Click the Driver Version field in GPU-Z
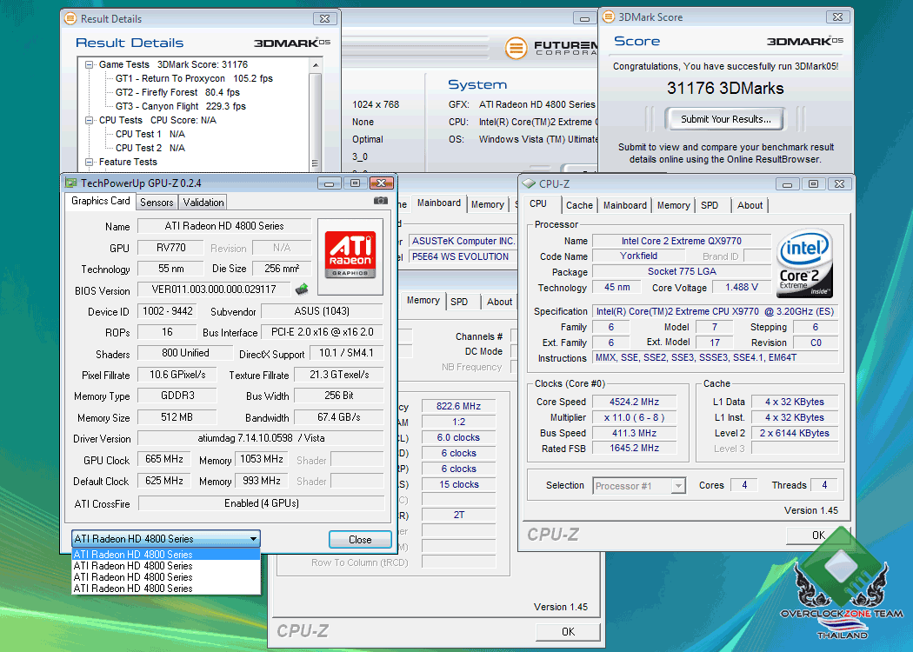This screenshot has height=652, width=913. click(261, 438)
